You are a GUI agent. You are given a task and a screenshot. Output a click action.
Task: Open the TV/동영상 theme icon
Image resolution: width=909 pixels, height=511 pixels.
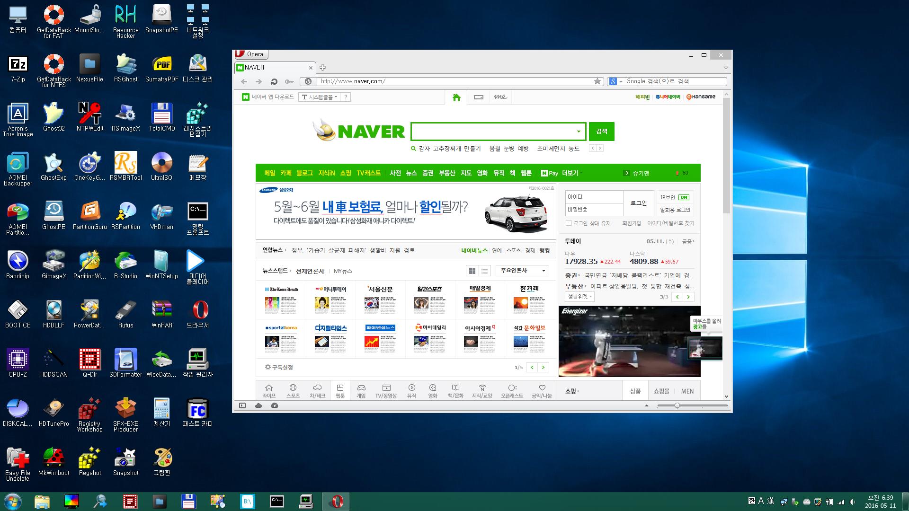tap(386, 391)
